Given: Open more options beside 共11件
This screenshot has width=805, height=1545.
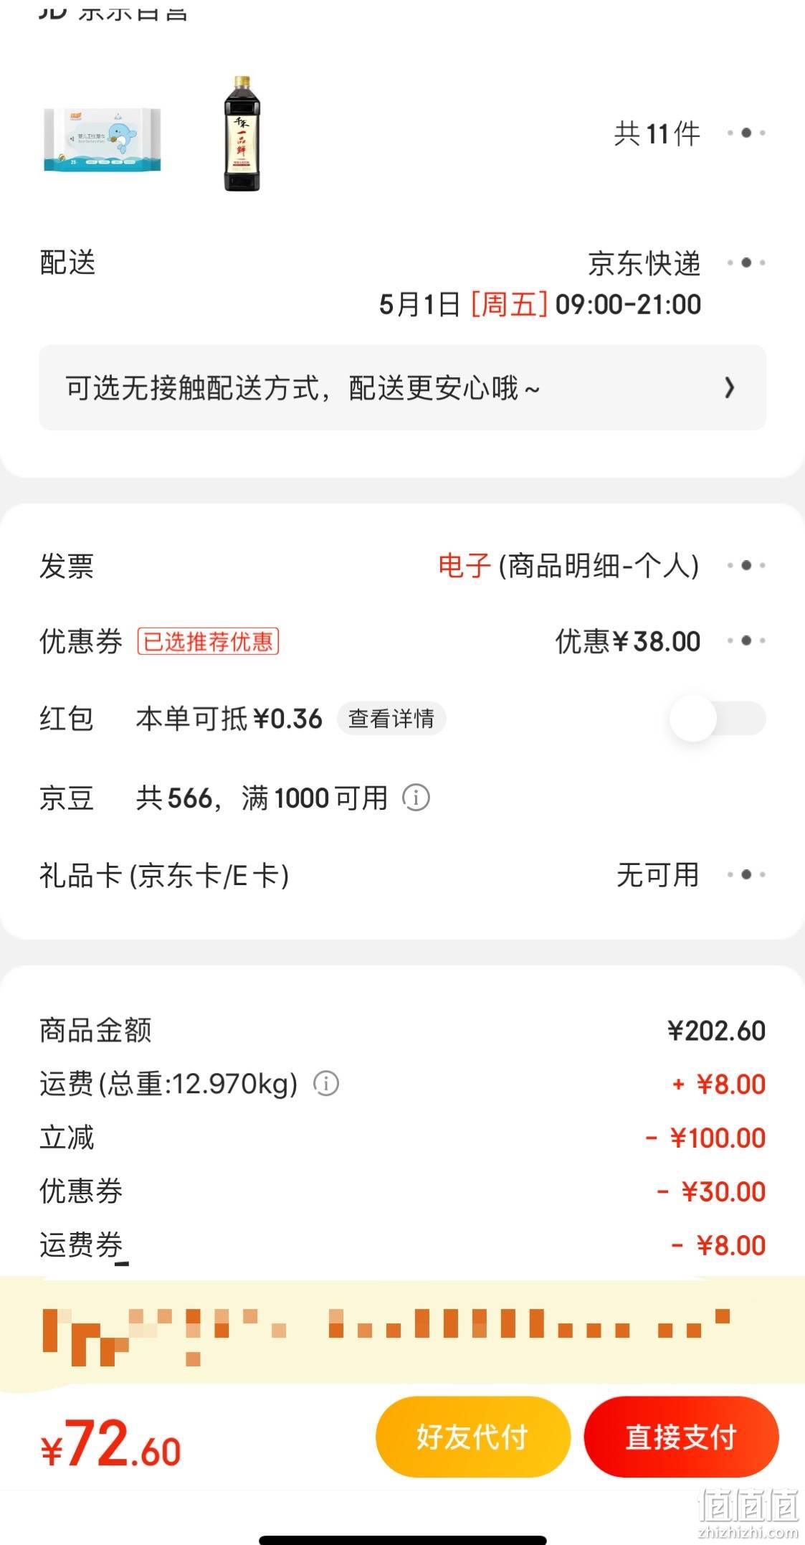Looking at the screenshot, I should pos(746,133).
